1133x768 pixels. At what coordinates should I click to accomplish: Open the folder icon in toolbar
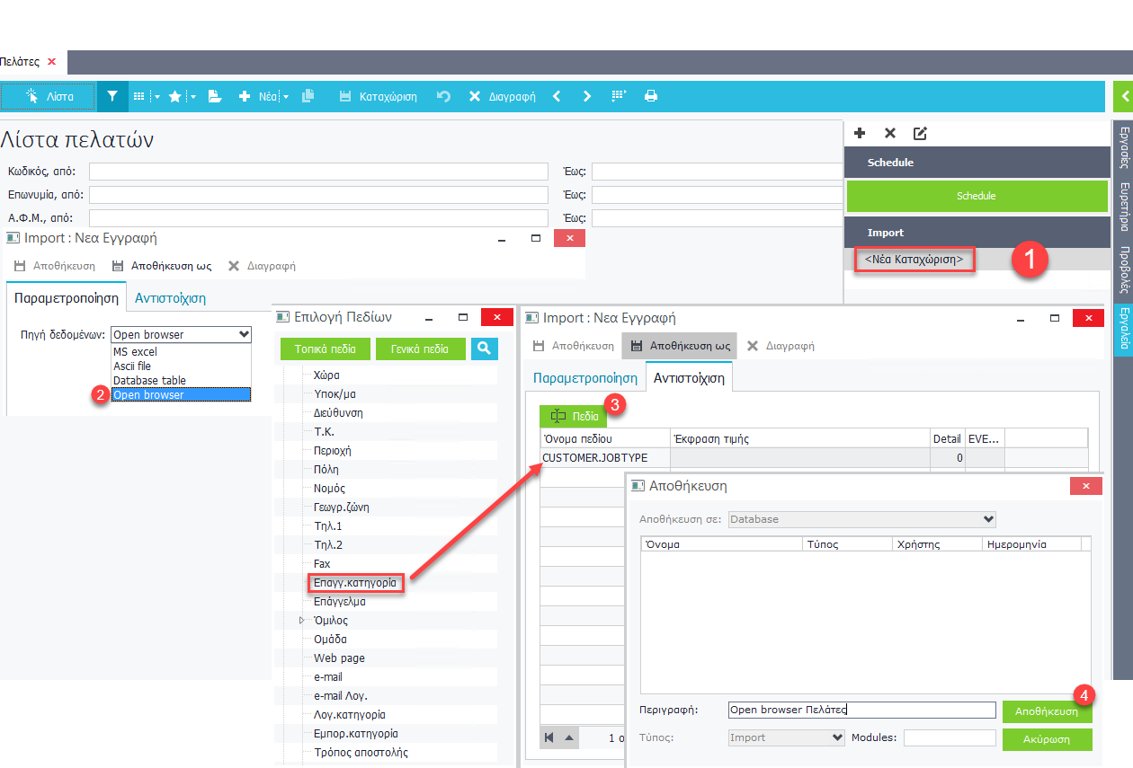pyautogui.click(x=215, y=96)
